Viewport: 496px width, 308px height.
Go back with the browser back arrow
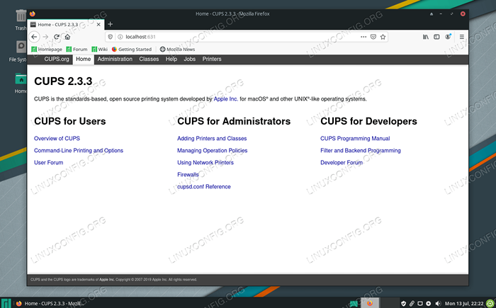coord(34,37)
